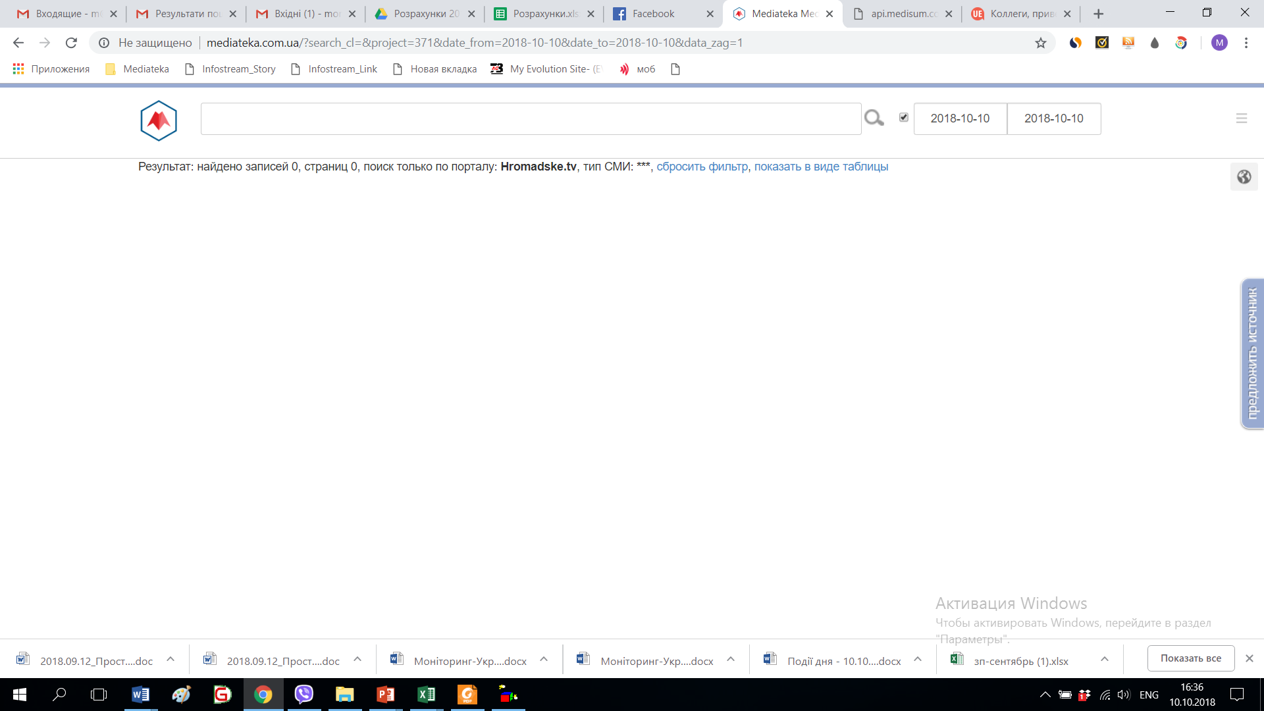Open the 'предложить источник' side tab

click(x=1251, y=354)
